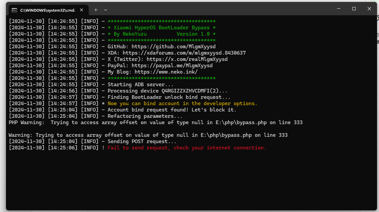Click the cmd icon in the tab
The image size is (379, 212).
(x=14, y=10)
